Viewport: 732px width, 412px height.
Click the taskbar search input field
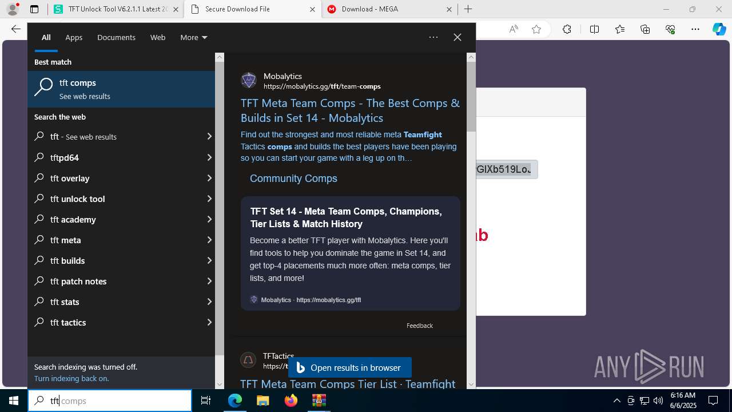tap(110, 401)
